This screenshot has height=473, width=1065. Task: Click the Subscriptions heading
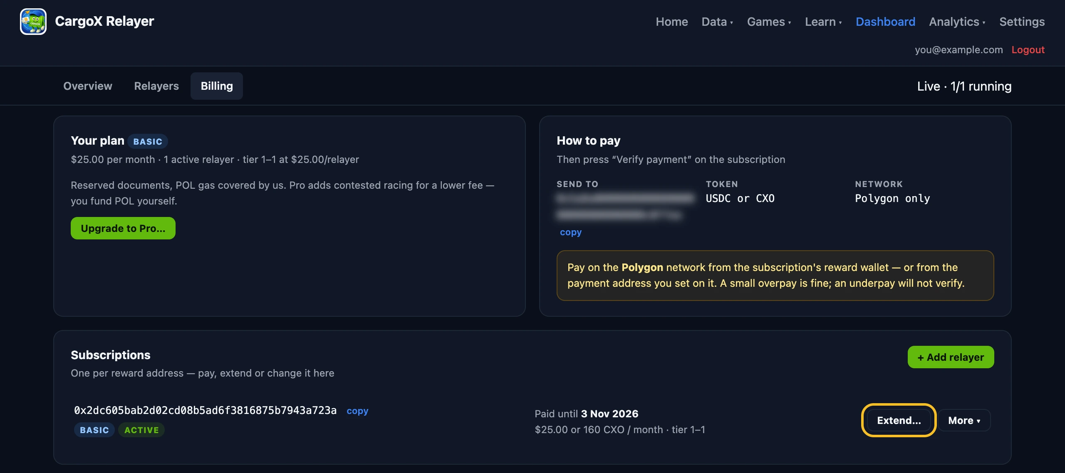110,355
